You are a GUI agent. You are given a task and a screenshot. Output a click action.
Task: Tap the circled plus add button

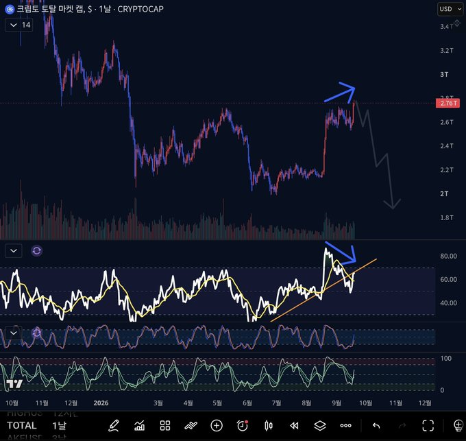click(x=217, y=426)
